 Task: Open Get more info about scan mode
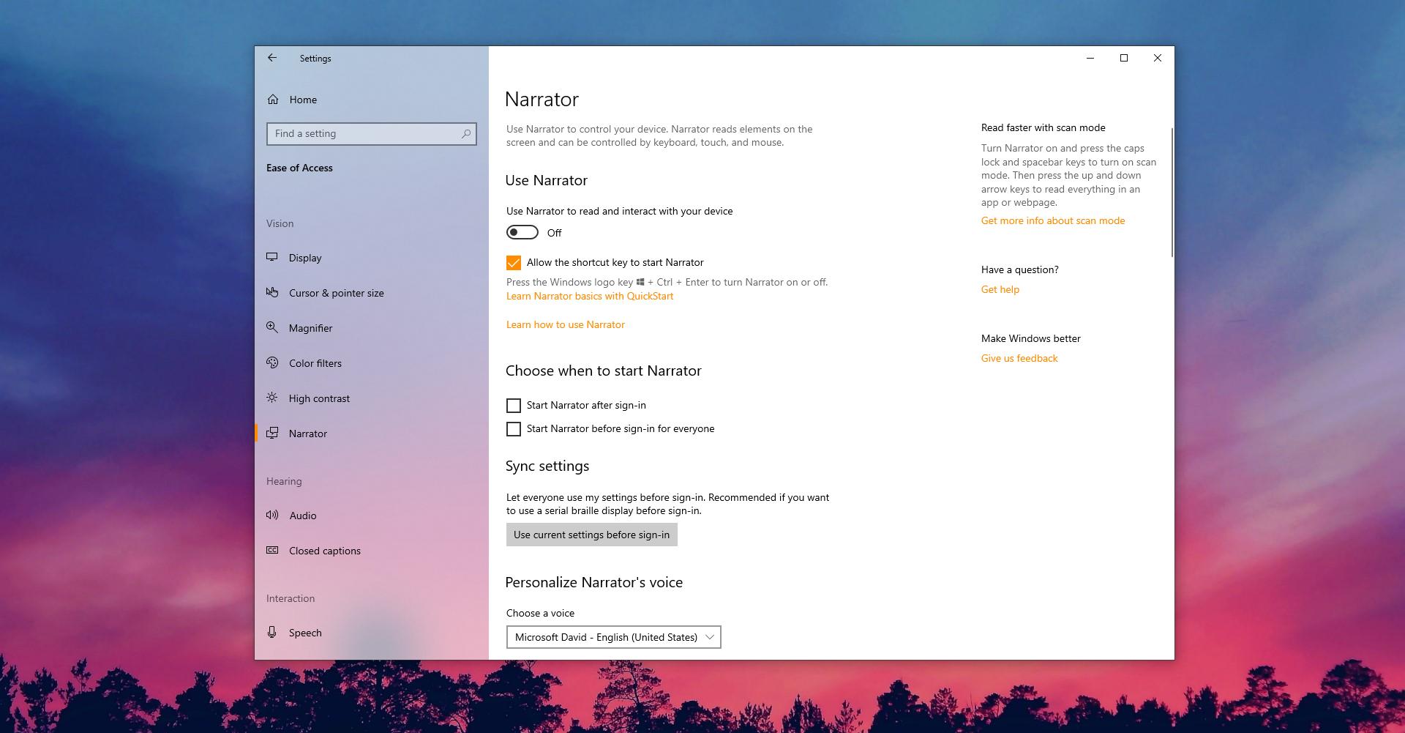click(1053, 220)
